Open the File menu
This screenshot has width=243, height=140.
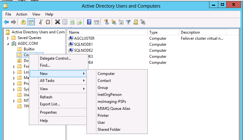(x=8, y=14)
